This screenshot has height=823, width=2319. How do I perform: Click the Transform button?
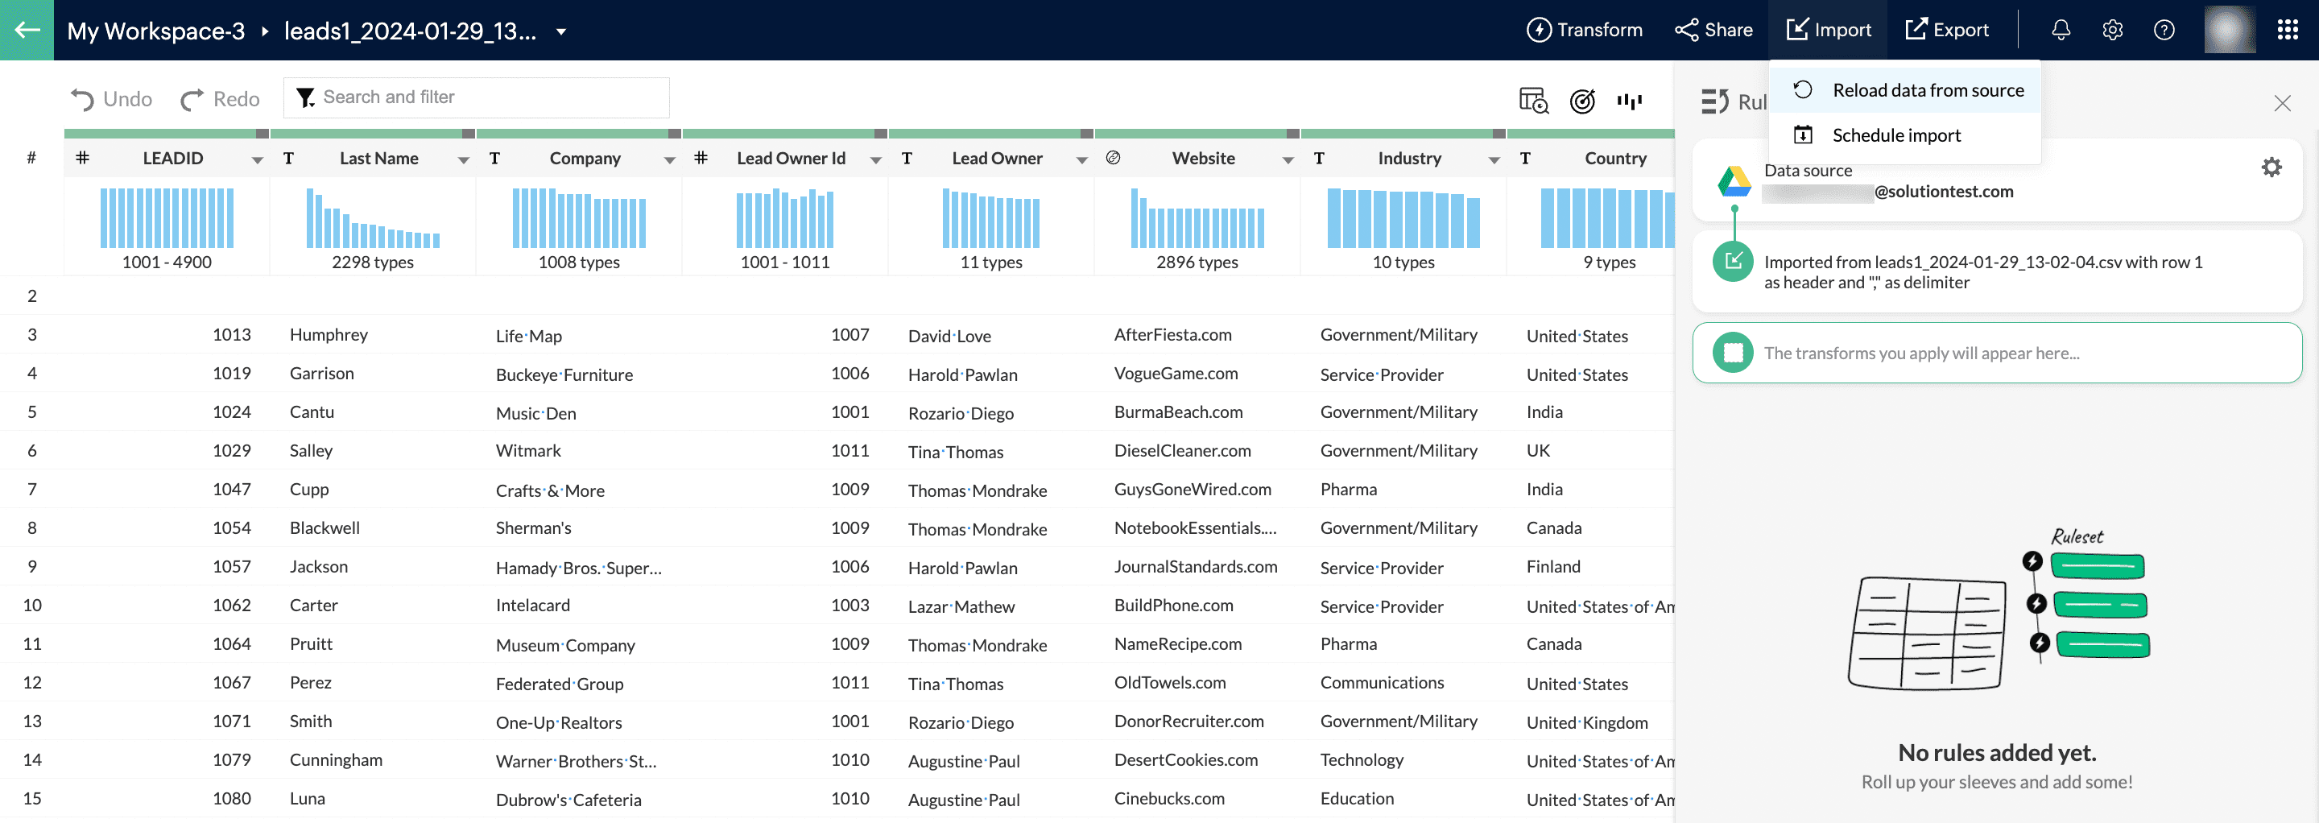click(1585, 30)
